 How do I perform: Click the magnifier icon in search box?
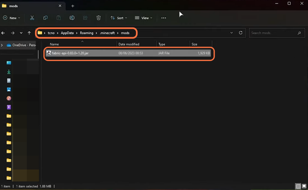coord(299,33)
